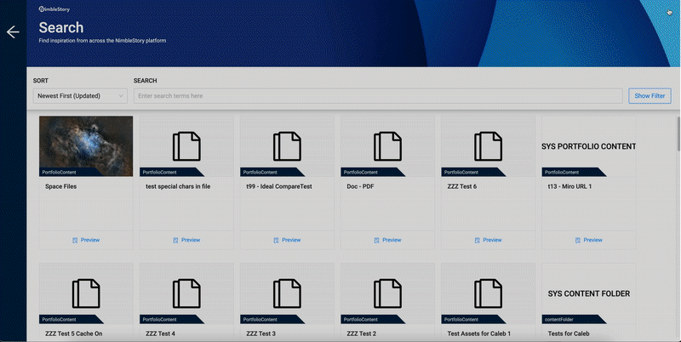
Task: Click the Show Filter button
Action: click(650, 96)
